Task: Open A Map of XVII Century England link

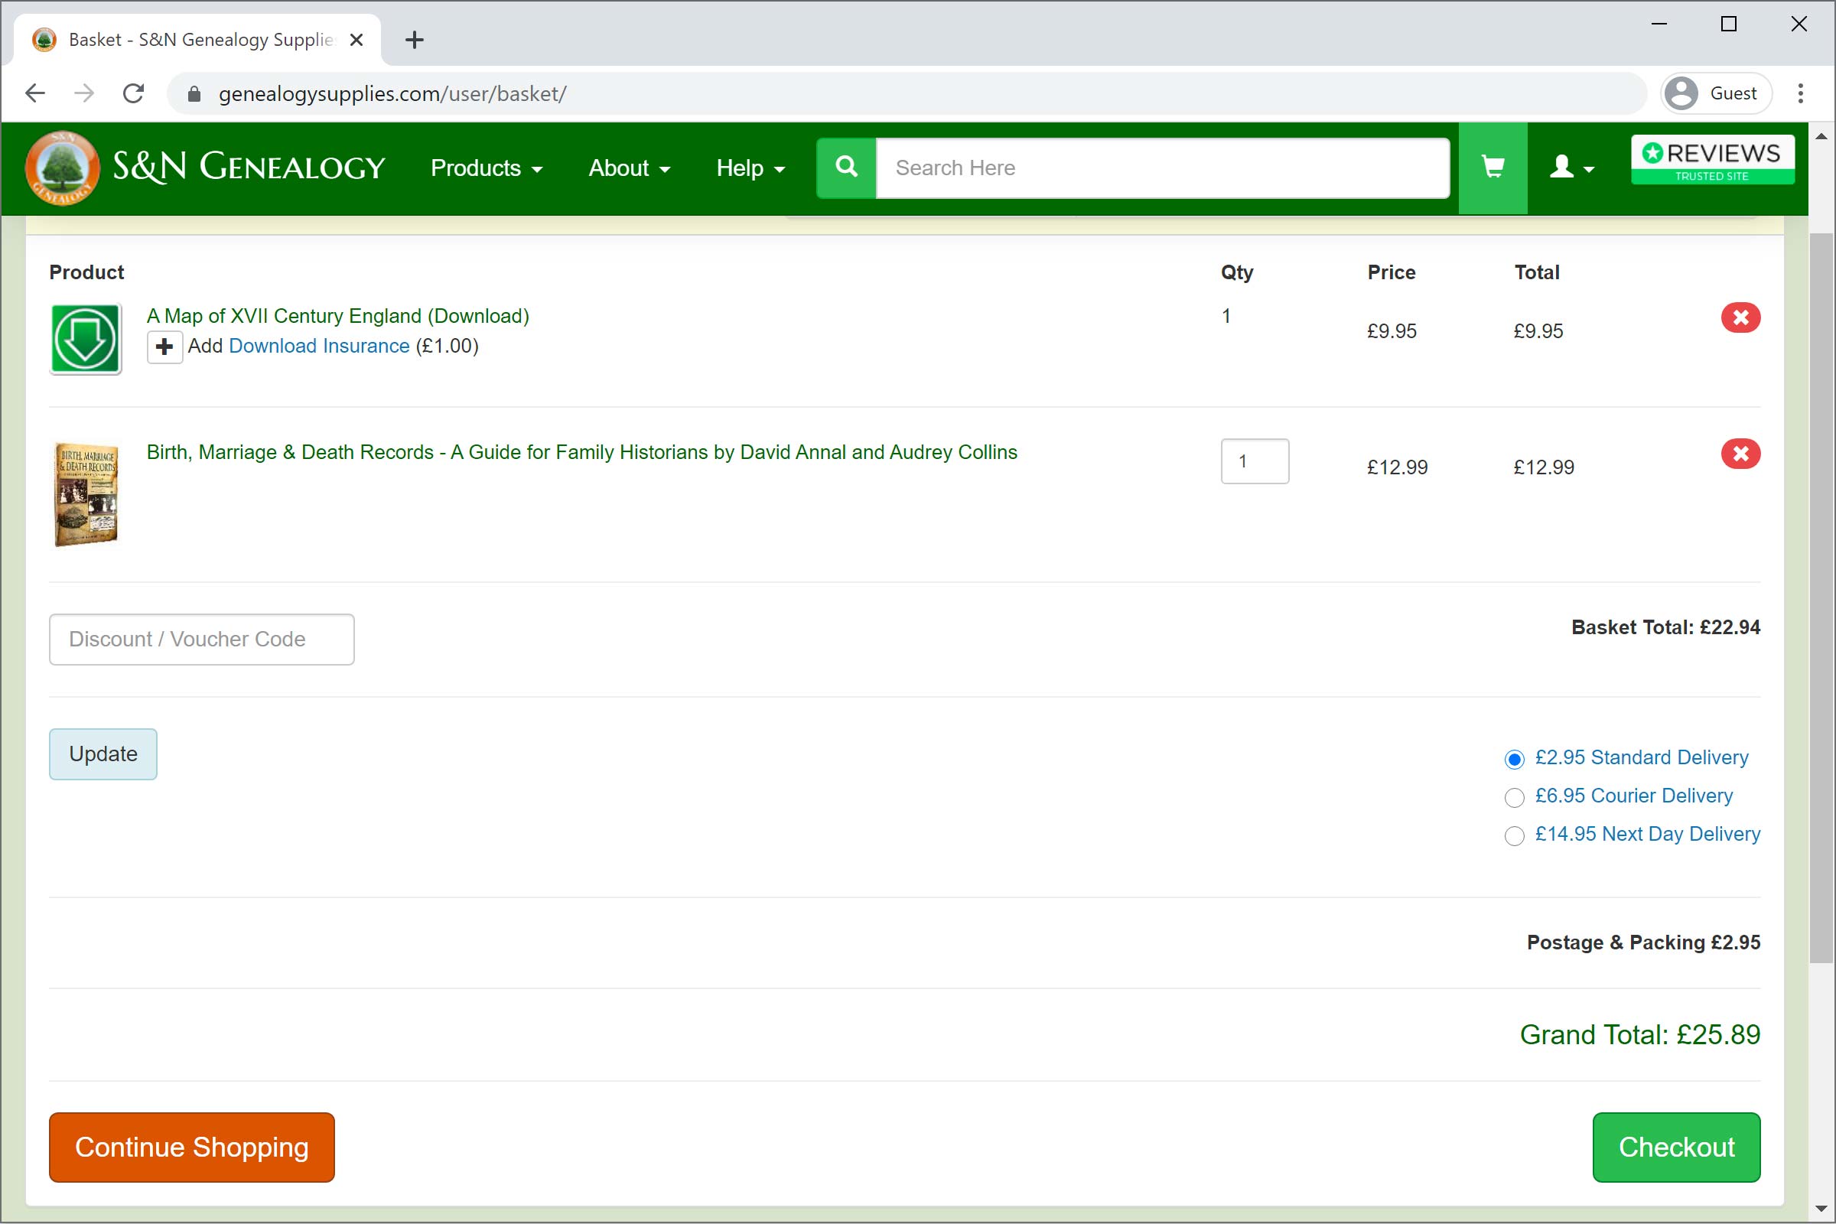Action: 338,316
